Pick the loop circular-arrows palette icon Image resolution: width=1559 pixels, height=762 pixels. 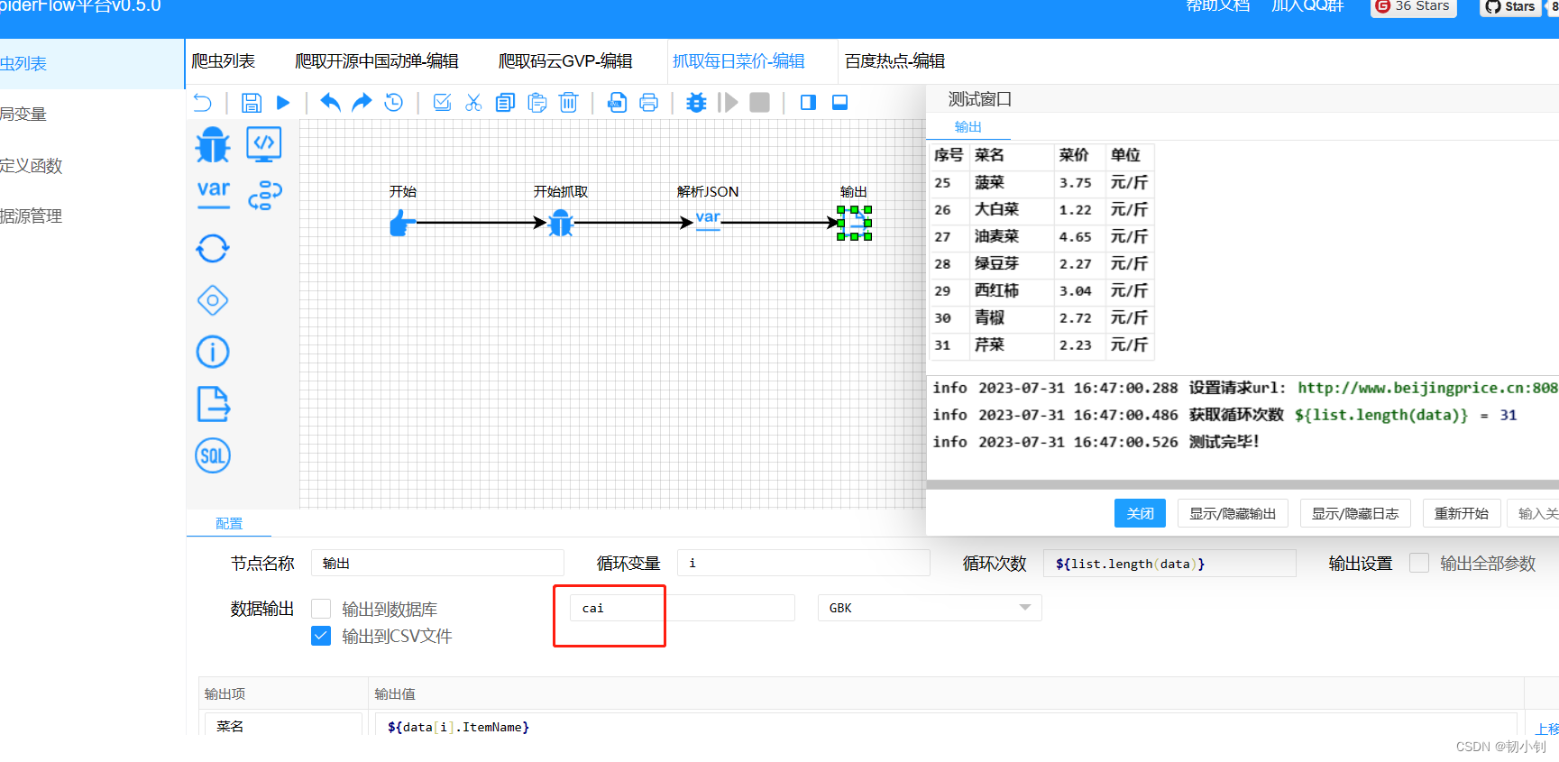[213, 248]
